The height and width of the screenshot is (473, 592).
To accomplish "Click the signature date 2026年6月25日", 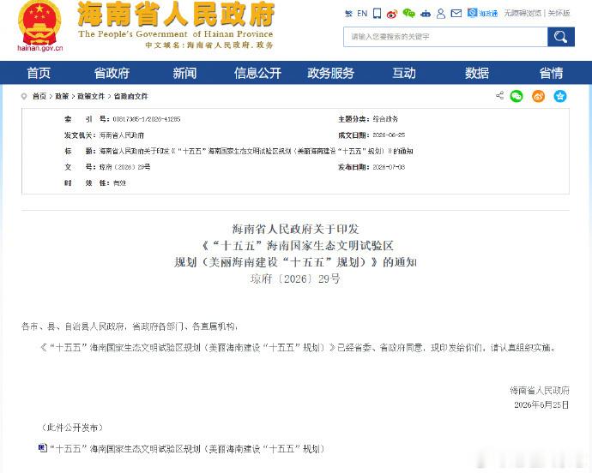I will (541, 404).
